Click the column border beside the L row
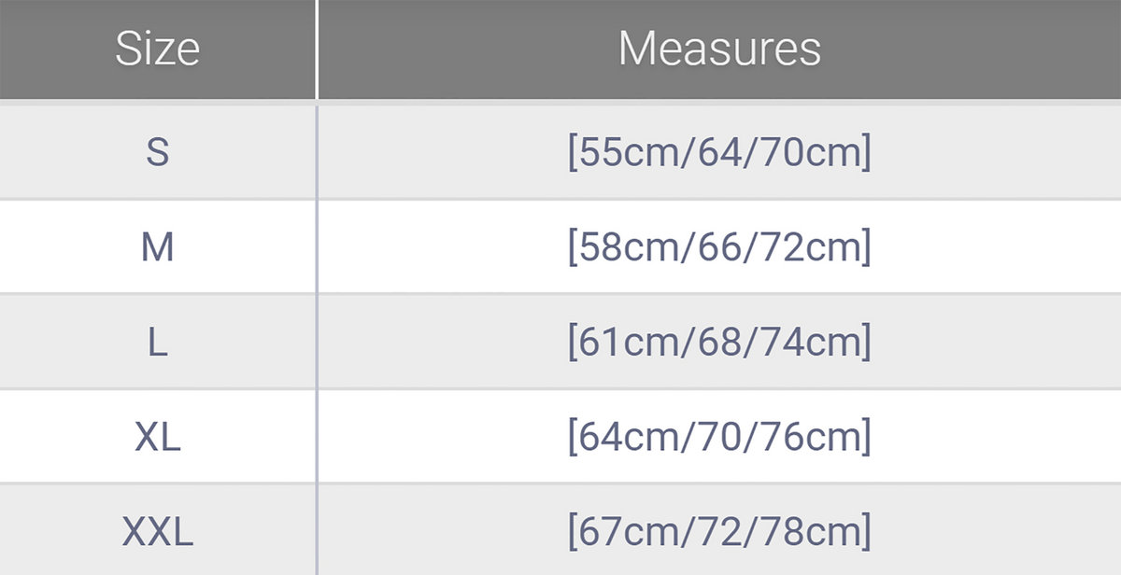 click(317, 343)
